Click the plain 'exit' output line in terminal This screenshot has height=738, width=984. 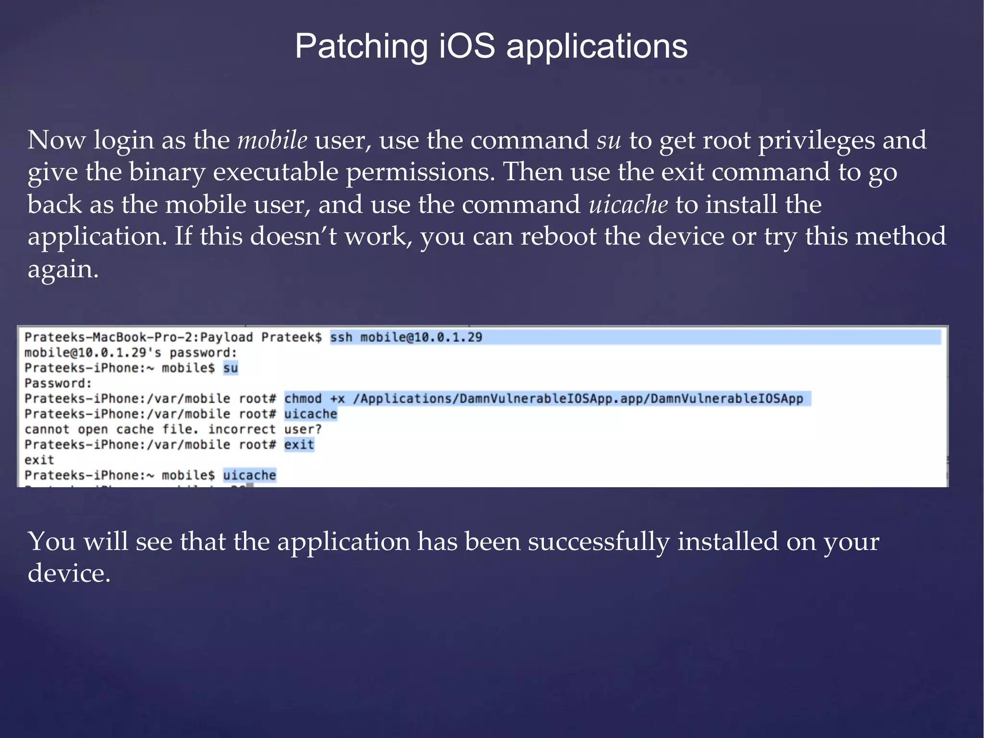[x=39, y=460]
